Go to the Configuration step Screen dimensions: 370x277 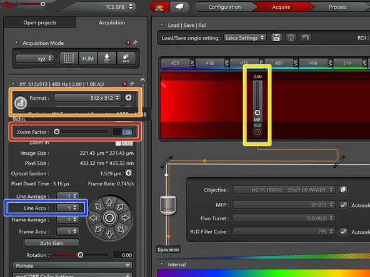[x=224, y=7]
